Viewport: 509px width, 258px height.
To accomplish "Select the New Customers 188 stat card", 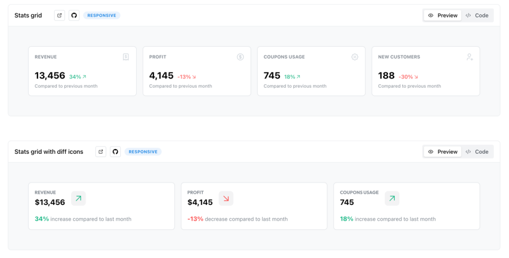I will click(x=425, y=71).
